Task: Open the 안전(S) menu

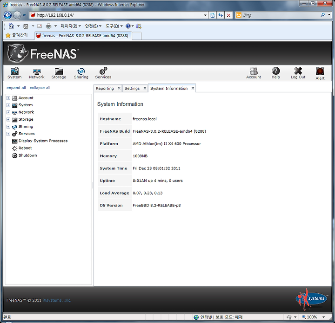Action: click(x=93, y=26)
